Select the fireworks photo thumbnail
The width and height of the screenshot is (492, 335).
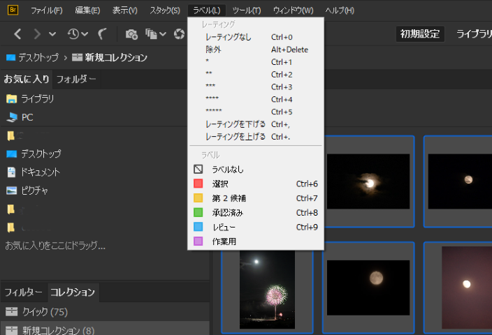[267, 285]
